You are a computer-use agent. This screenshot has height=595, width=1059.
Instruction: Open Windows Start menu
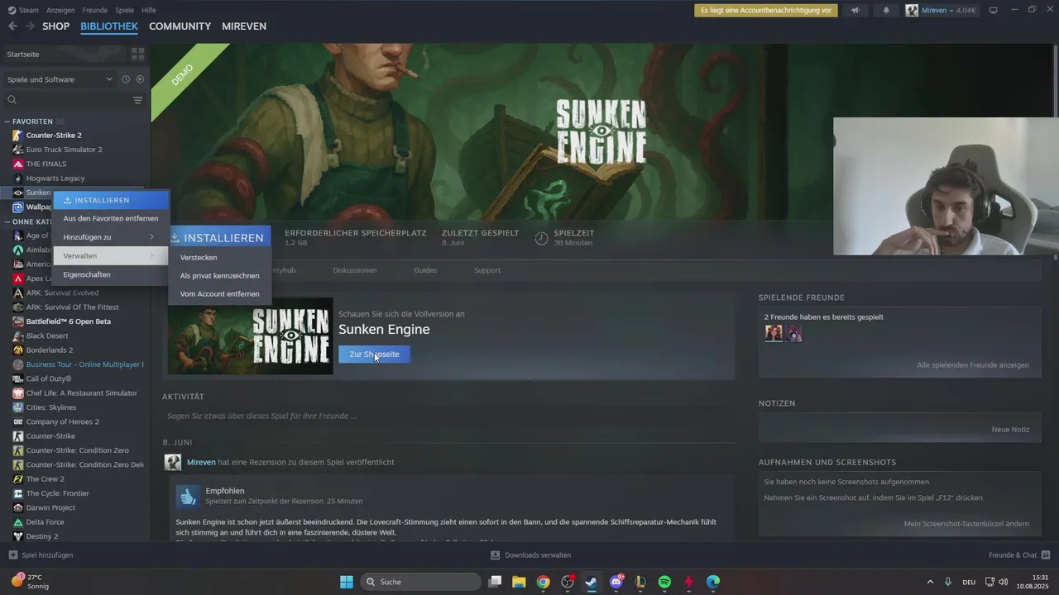pos(347,582)
